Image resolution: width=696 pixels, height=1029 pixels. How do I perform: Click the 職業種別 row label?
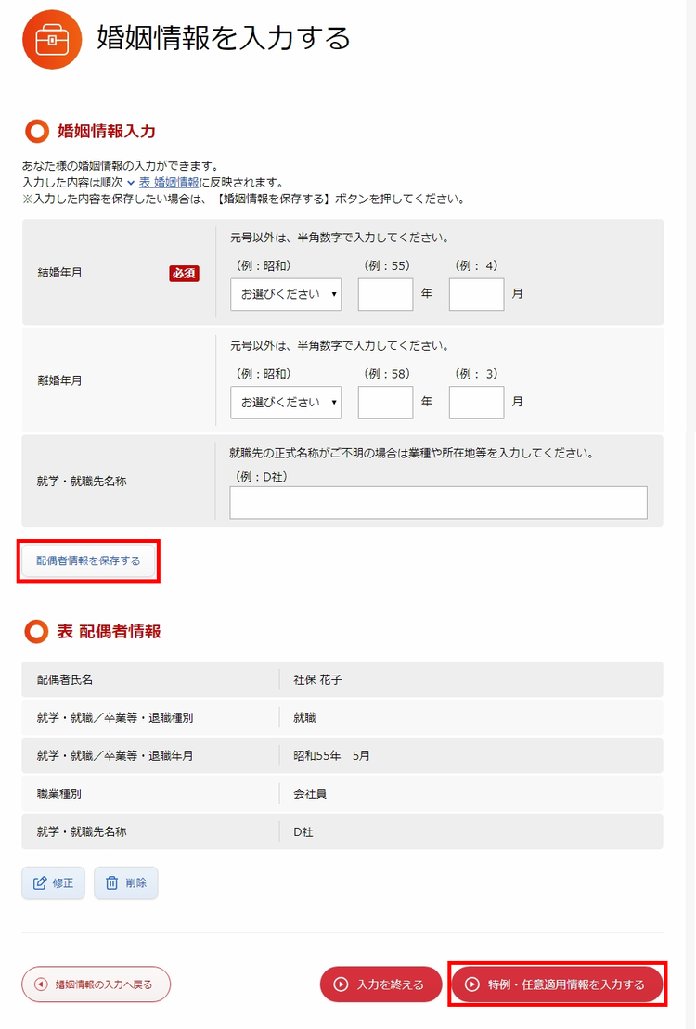[59, 794]
